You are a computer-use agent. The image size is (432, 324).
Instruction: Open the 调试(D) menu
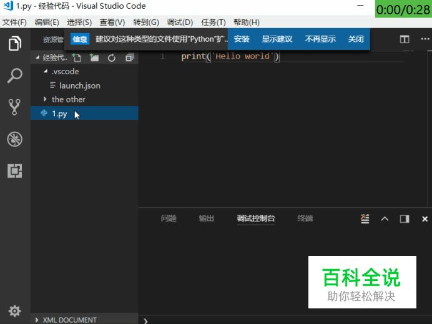click(180, 22)
